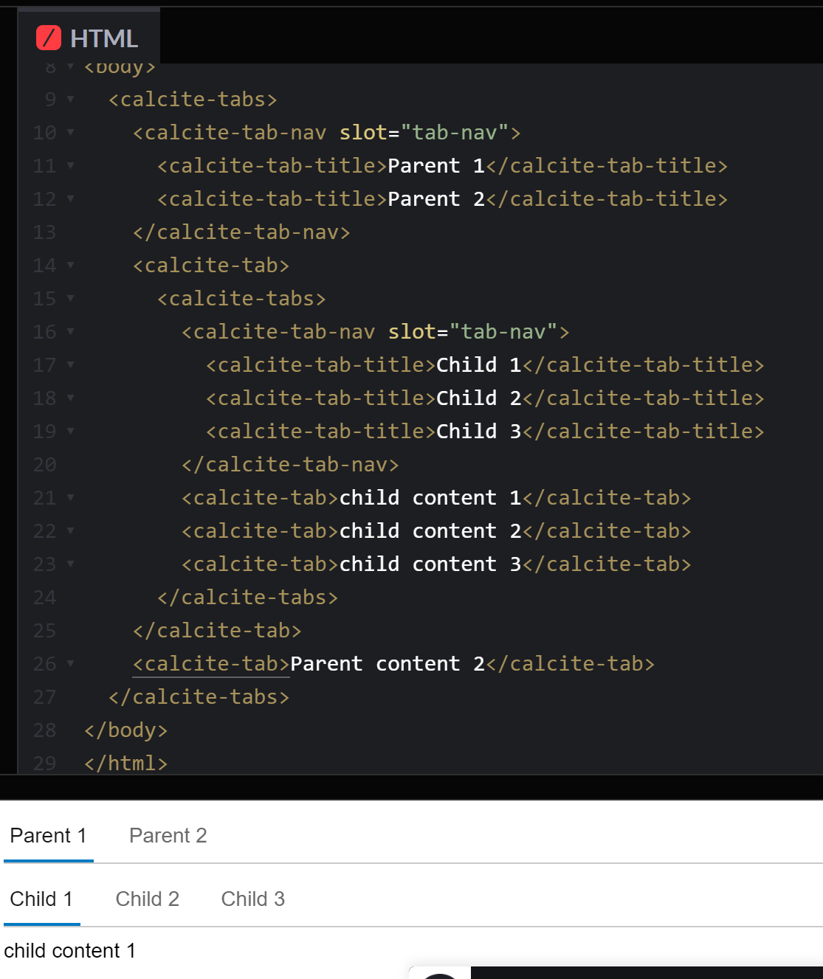823x979 pixels.
Task: Collapse the child content 1 fold on line 21
Action: [x=69, y=497]
